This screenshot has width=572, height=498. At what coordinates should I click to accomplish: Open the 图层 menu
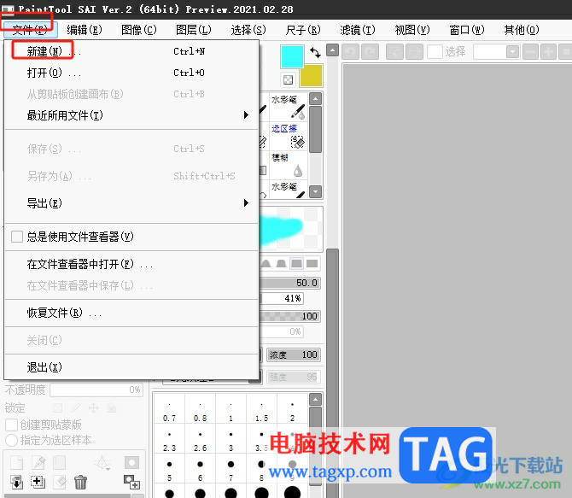click(193, 30)
